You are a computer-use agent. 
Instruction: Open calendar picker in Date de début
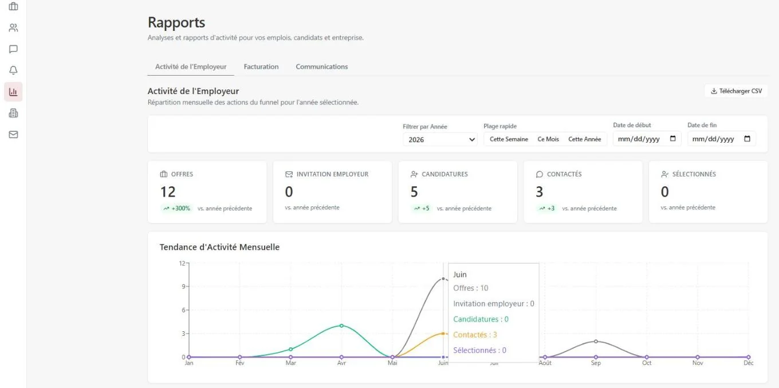tap(673, 139)
